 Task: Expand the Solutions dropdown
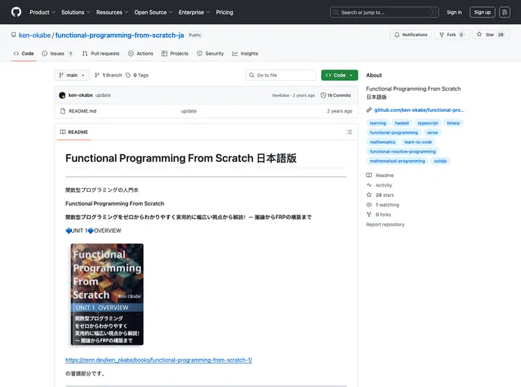tap(76, 12)
